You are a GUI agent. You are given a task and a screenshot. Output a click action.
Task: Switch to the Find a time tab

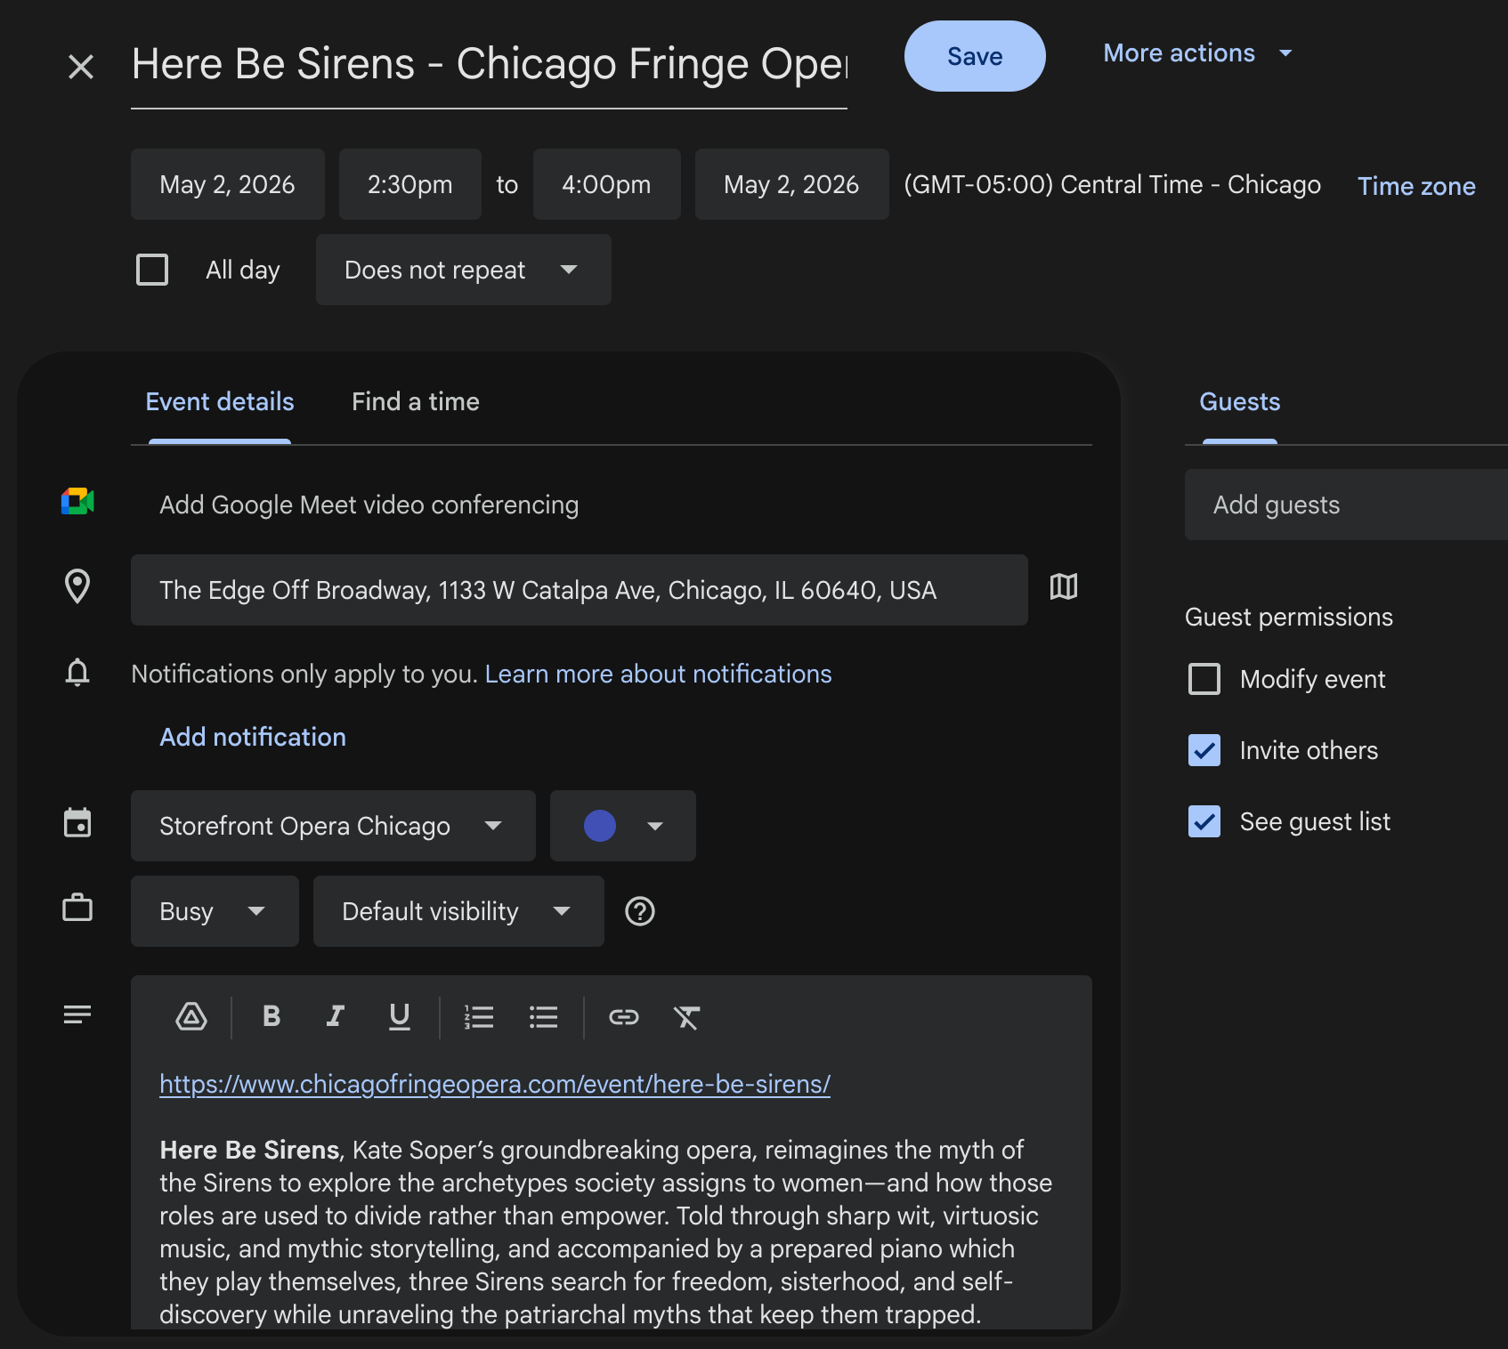tap(416, 402)
